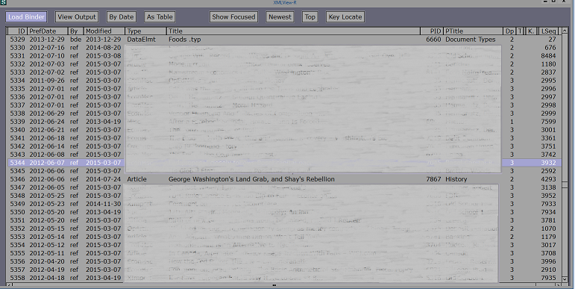Click the Load Binder button
This screenshot has width=575, height=289.
(x=26, y=17)
